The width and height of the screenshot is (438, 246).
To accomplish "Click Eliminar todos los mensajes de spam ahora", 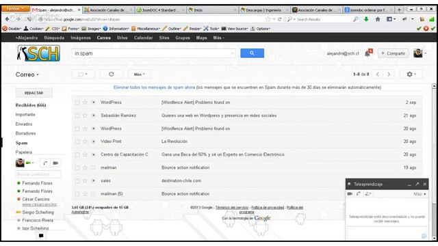I will (x=154, y=87).
